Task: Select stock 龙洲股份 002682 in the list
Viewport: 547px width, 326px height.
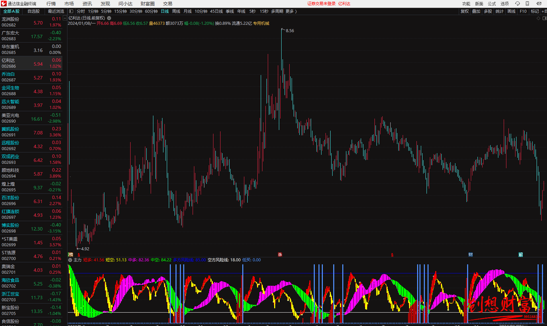Action: click(32, 22)
